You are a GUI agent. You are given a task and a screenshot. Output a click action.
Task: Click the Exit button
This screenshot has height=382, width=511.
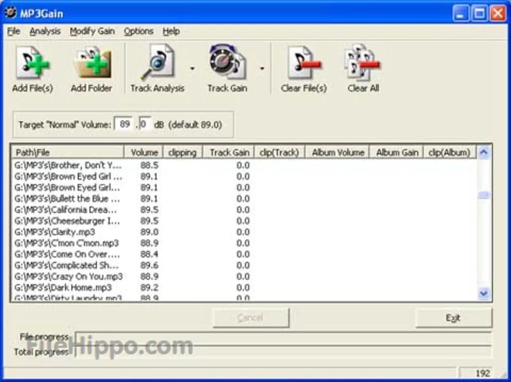tap(454, 318)
